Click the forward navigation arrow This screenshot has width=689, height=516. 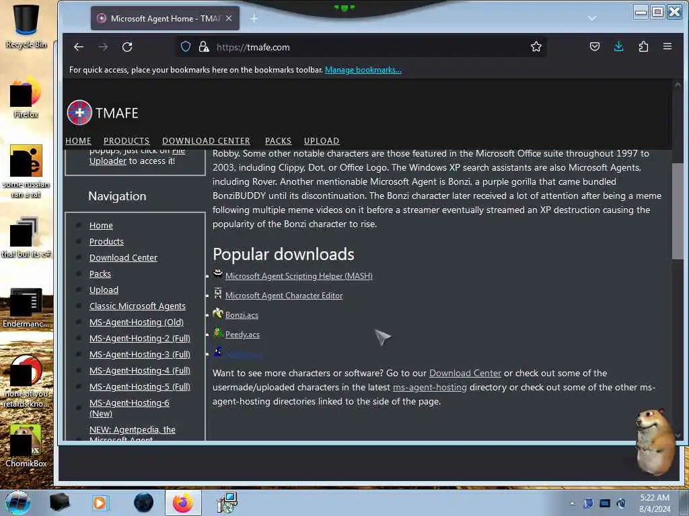(103, 47)
